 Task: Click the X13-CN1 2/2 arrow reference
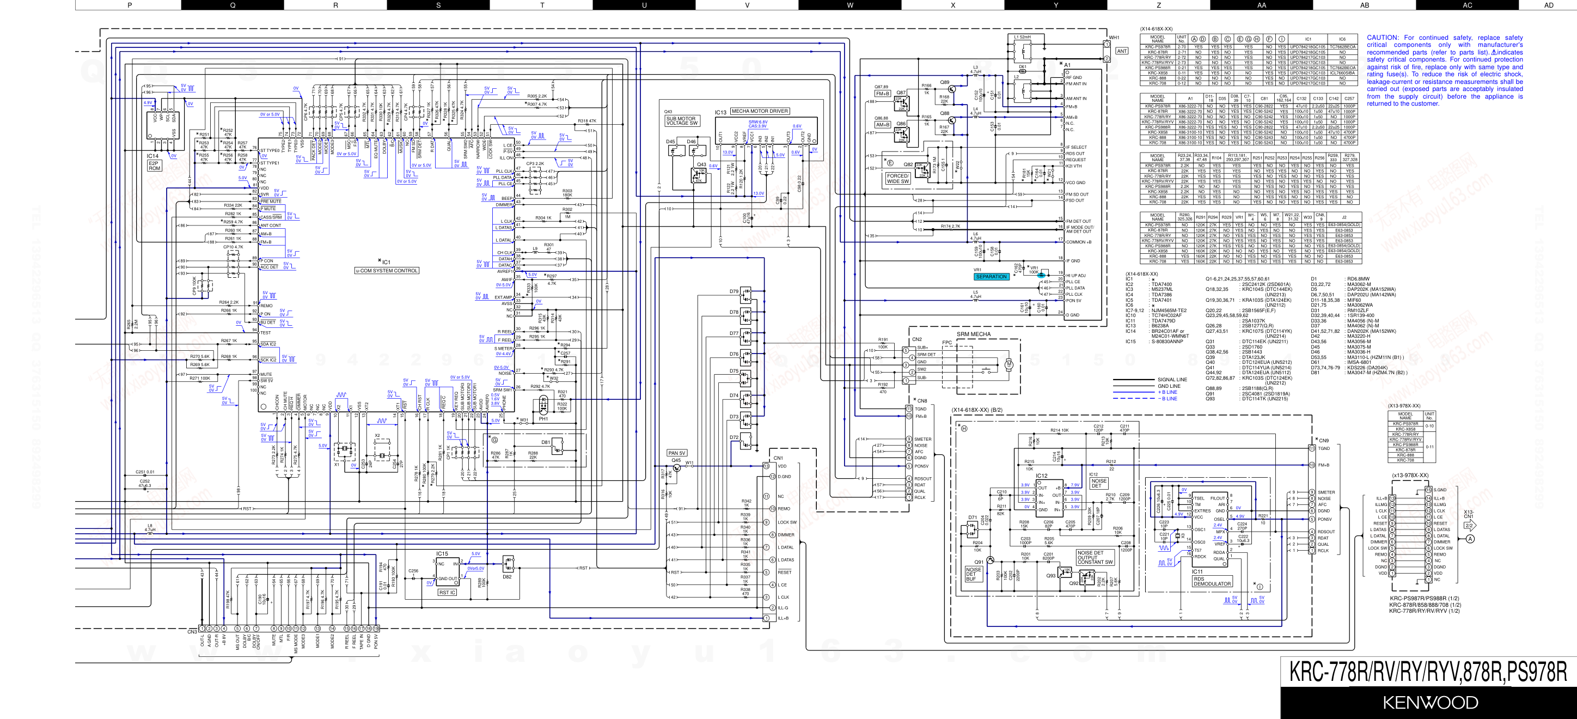tap(1470, 520)
